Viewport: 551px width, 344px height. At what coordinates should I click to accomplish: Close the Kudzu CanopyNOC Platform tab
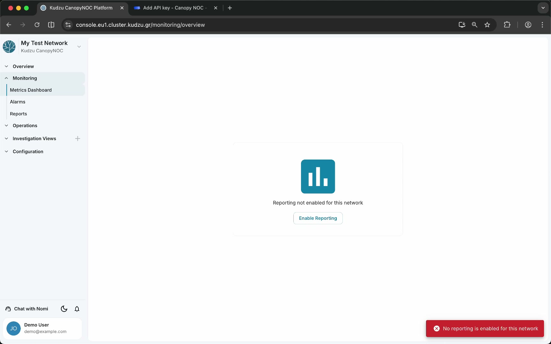coord(122,8)
